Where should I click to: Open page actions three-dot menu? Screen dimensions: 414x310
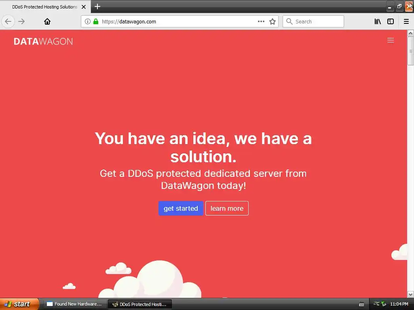click(261, 21)
